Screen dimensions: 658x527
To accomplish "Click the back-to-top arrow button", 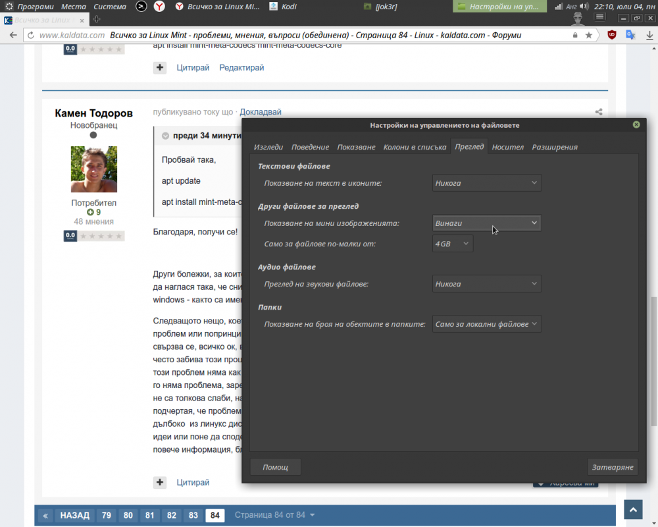I will click(633, 510).
